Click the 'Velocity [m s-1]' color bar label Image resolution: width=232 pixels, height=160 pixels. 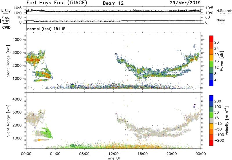227,120
